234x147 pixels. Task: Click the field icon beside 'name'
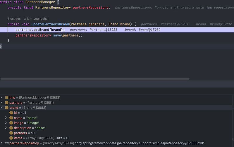[11, 118]
